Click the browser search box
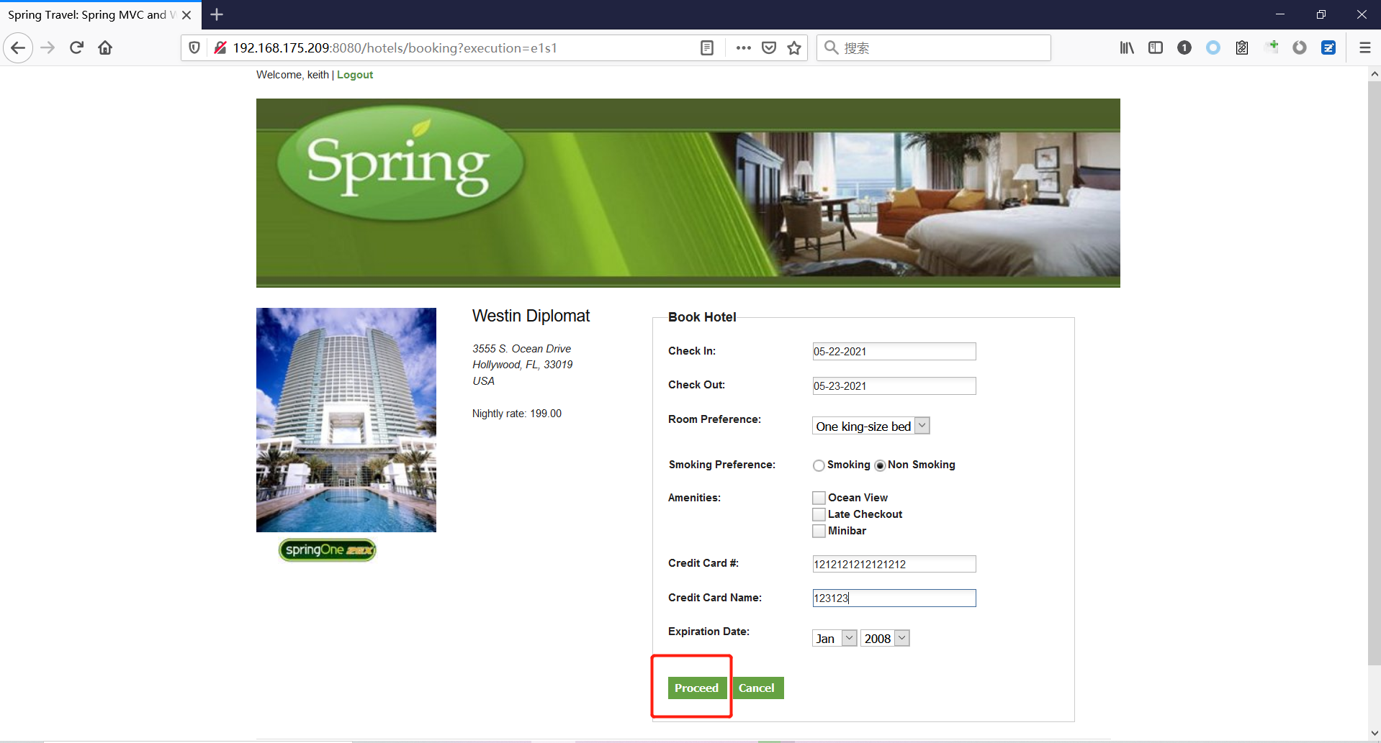 coord(934,48)
